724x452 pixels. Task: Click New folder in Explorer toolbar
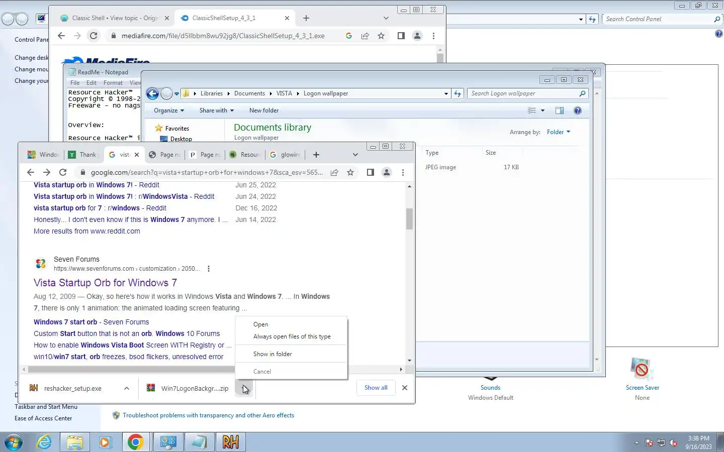point(264,110)
